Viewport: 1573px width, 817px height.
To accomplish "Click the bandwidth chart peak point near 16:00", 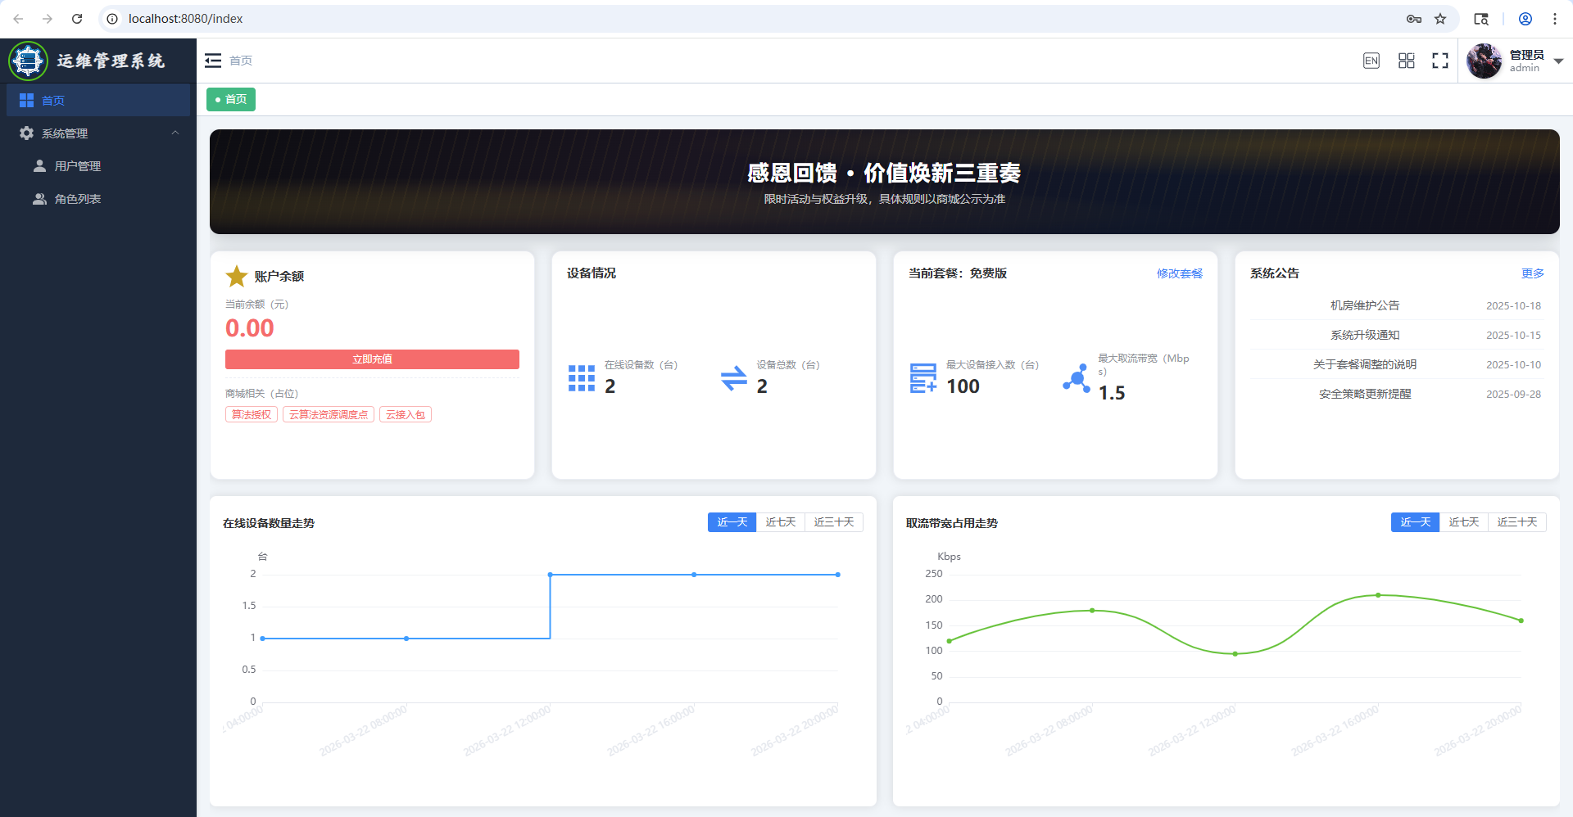I will point(1378,595).
